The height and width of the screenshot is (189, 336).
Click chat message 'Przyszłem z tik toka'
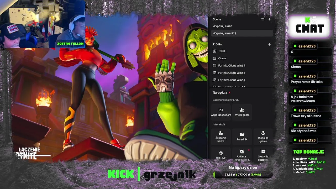click(307, 82)
